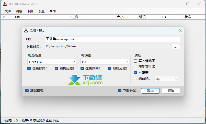The width and height of the screenshot is (206, 124).
Task: Close the 添加下载 dialog
Action: coord(180,30)
